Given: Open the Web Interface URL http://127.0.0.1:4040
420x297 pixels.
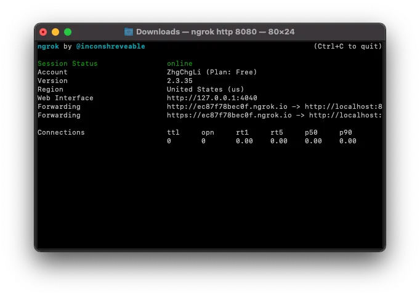Looking at the screenshot, I should [212, 98].
